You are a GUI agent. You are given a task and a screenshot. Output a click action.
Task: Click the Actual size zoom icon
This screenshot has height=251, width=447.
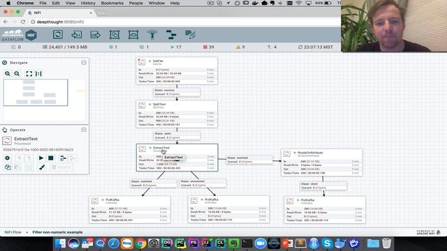(38, 74)
